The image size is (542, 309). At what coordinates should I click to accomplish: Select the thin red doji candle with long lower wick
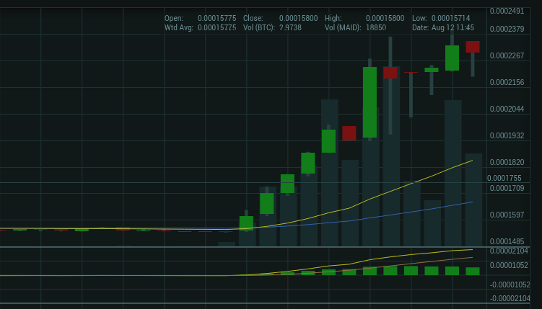(x=411, y=73)
